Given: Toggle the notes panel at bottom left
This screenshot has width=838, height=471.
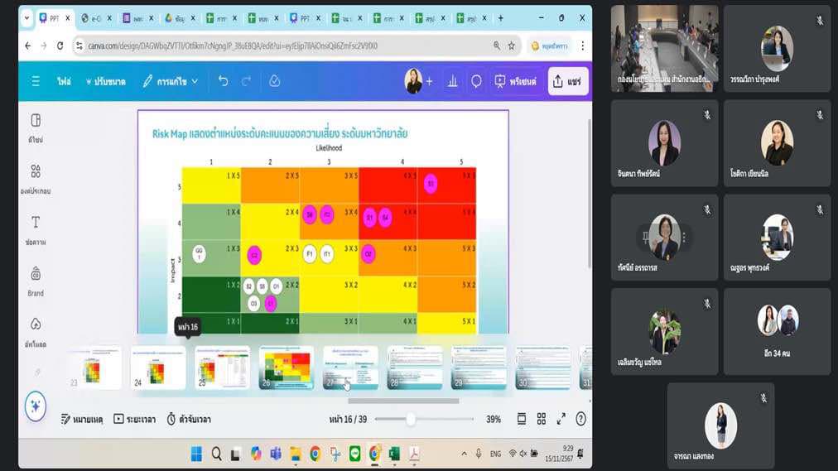Looking at the screenshot, I should point(82,420).
